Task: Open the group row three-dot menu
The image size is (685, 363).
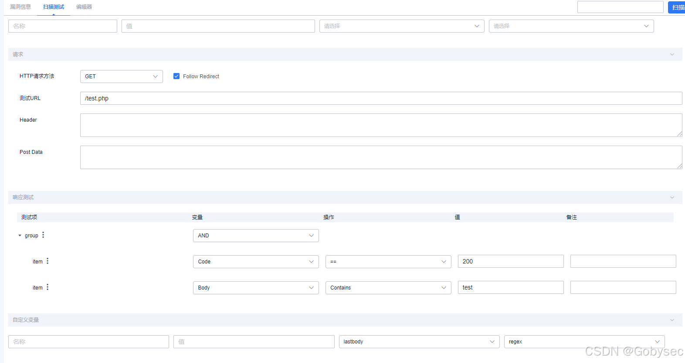Action: [x=43, y=235]
